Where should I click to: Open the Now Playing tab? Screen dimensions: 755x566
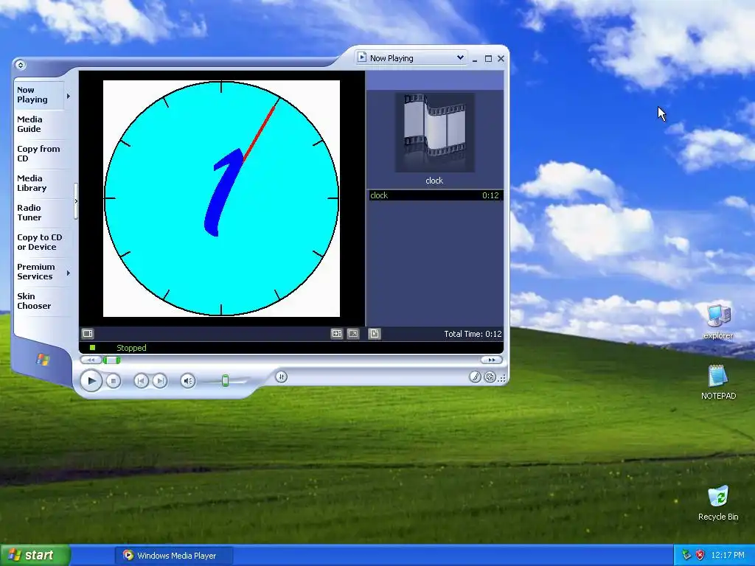[x=39, y=95]
